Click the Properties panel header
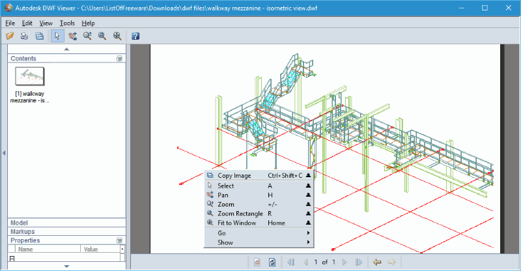Screen dimensions: 521x271 tap(66, 240)
